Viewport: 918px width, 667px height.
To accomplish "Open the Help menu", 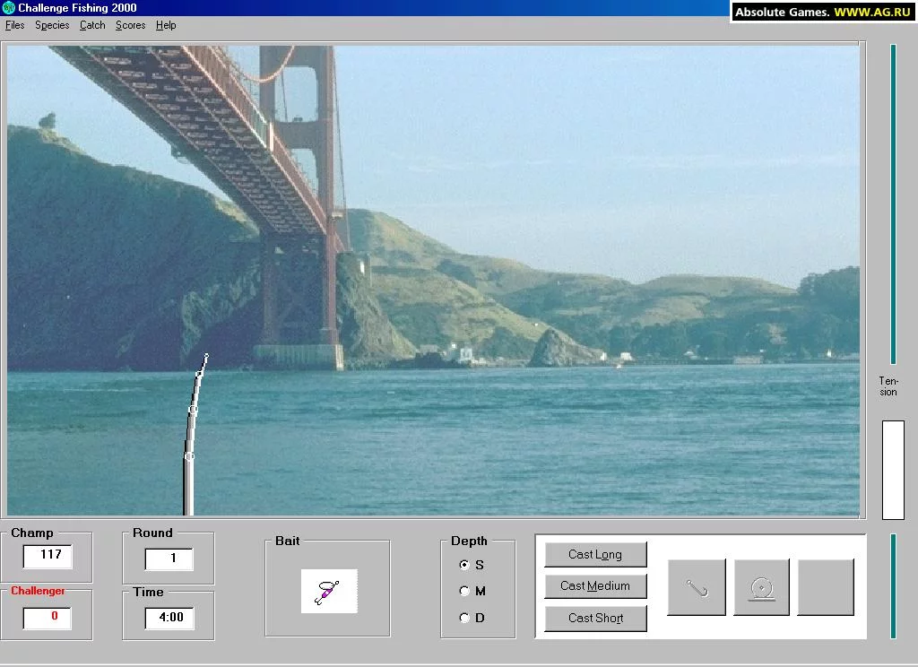I will coord(166,25).
